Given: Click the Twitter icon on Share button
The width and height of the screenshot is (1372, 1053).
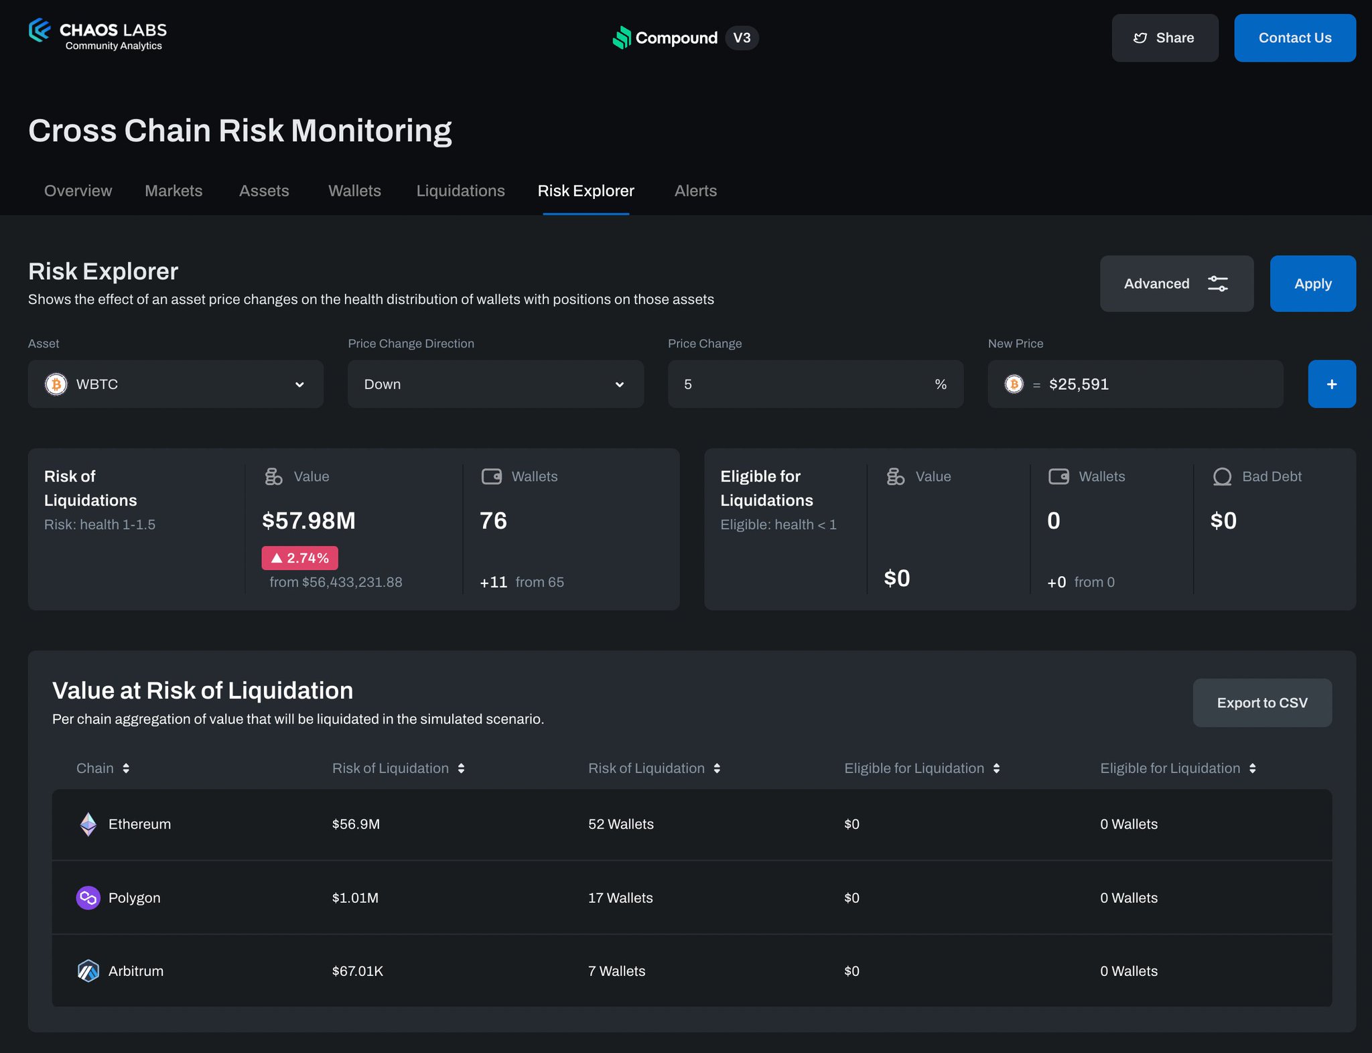Looking at the screenshot, I should 1141,38.
